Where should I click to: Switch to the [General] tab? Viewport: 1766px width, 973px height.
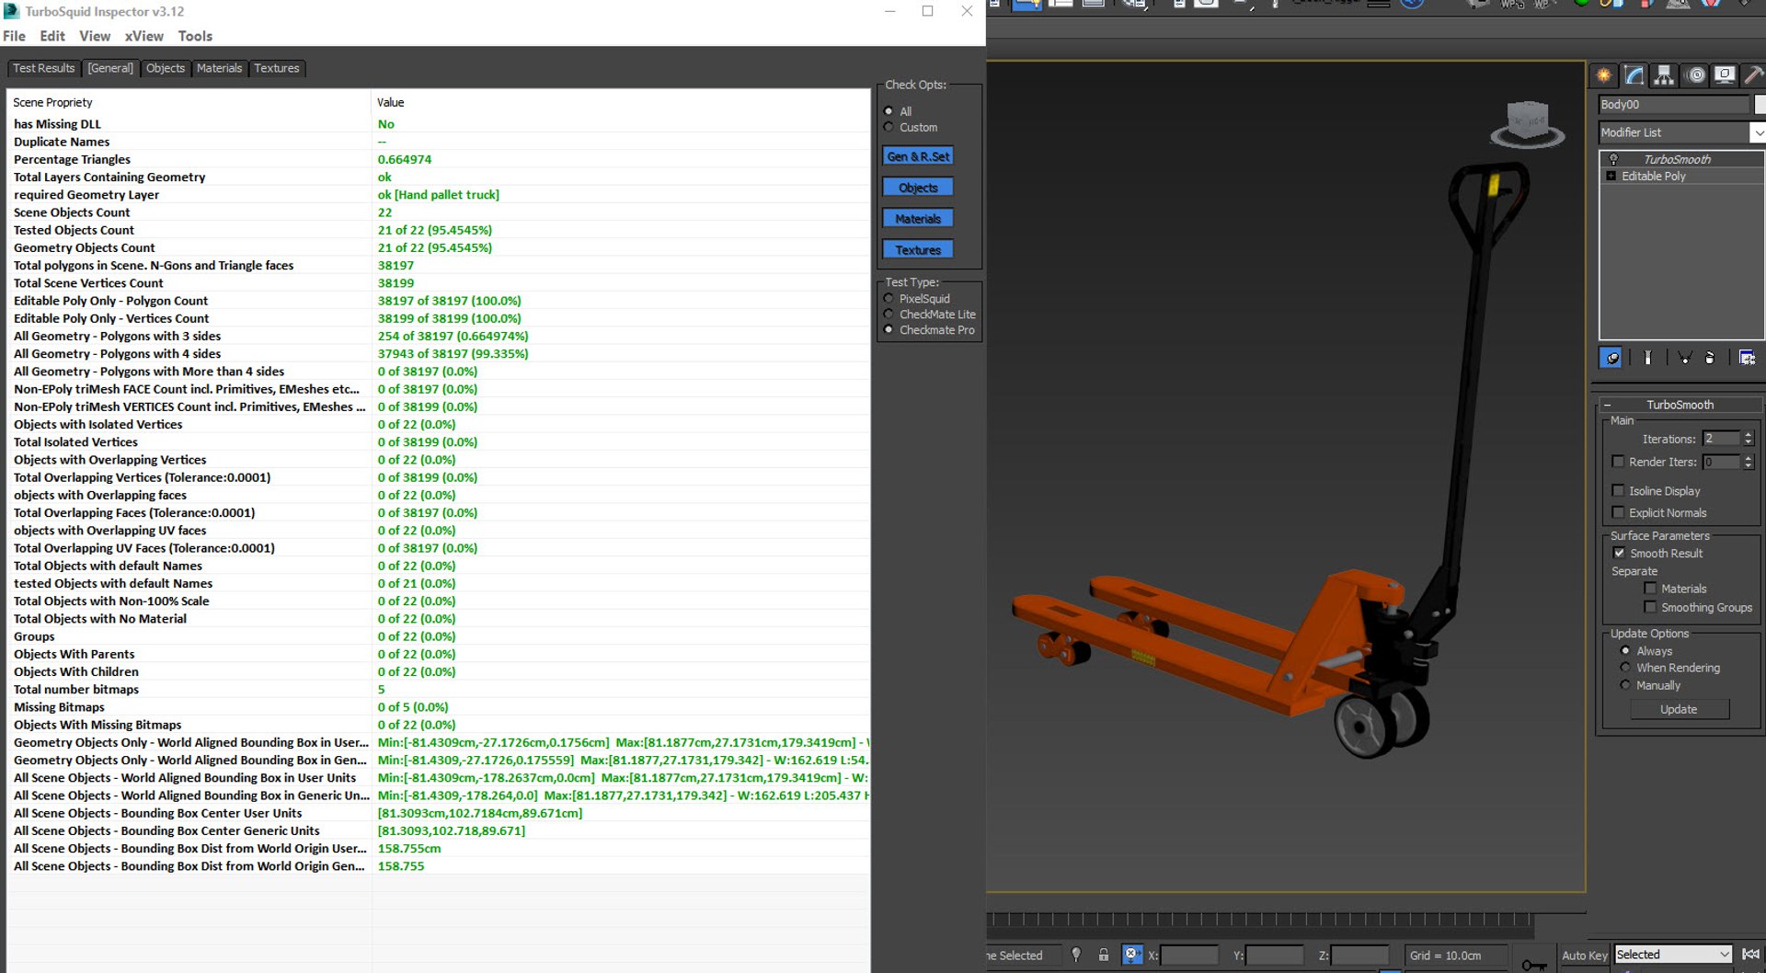(110, 68)
